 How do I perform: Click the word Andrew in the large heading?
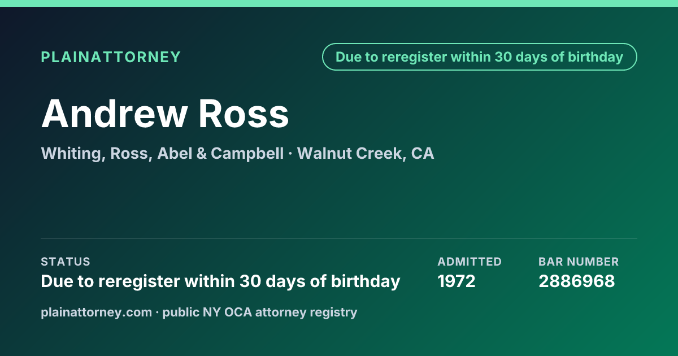point(114,114)
